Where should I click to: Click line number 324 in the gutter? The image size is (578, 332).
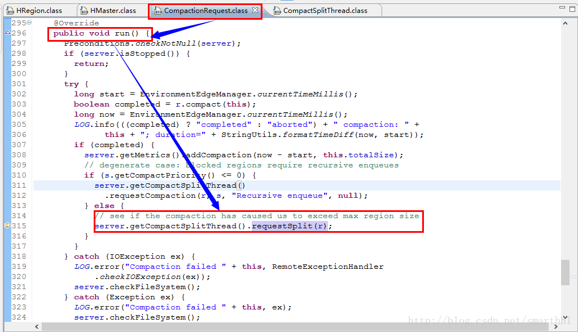coord(19,317)
